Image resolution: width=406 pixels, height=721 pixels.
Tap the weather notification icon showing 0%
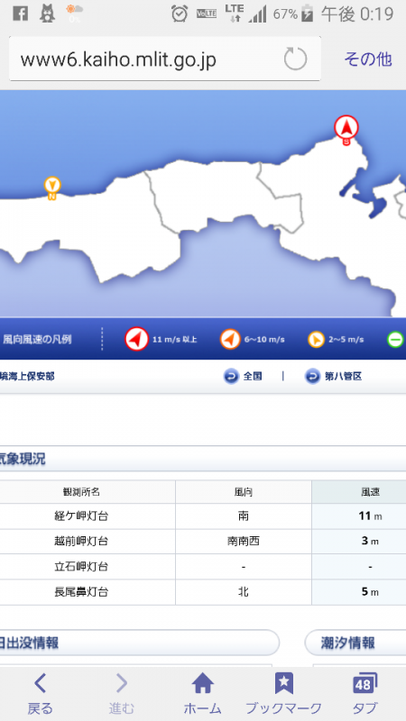tap(74, 14)
